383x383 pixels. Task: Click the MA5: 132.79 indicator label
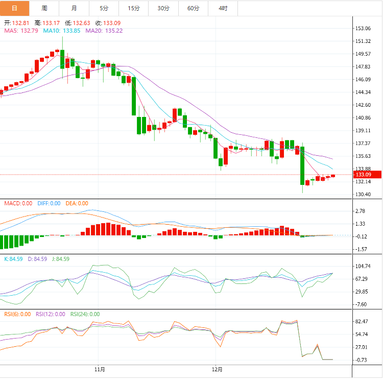click(21, 31)
